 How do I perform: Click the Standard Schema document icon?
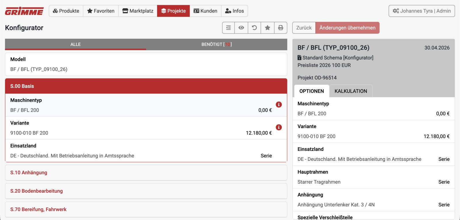(x=299, y=58)
